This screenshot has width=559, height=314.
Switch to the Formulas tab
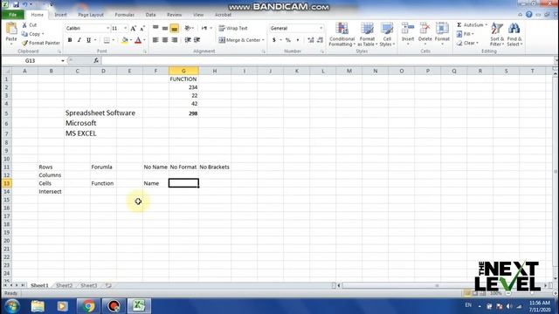[x=124, y=15]
